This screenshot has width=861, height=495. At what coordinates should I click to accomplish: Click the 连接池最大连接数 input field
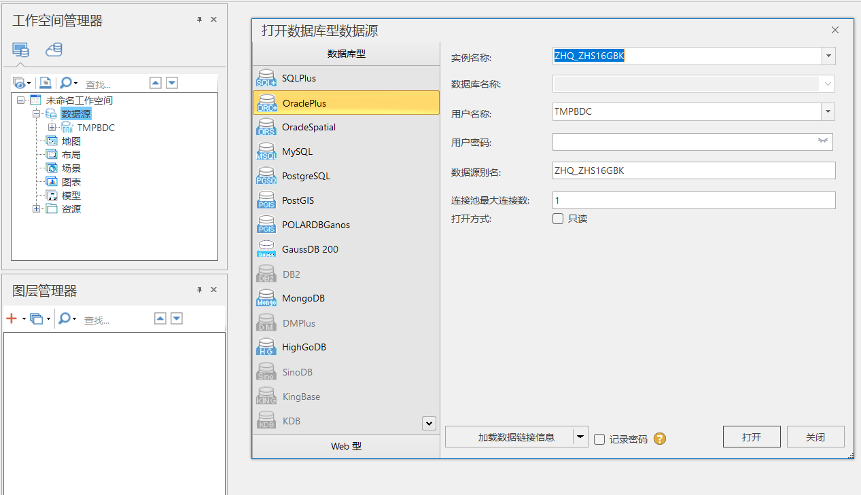pyautogui.click(x=694, y=200)
